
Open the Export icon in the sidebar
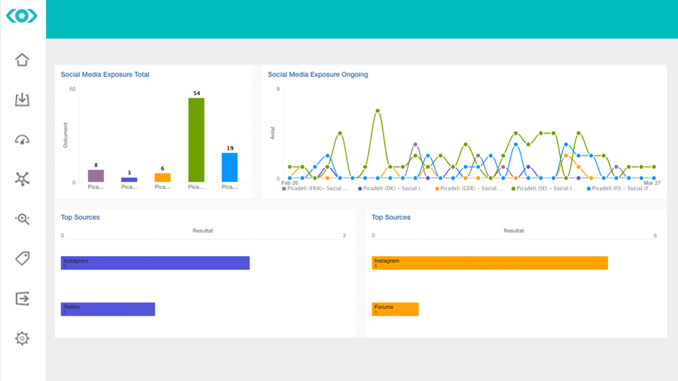[x=22, y=298]
